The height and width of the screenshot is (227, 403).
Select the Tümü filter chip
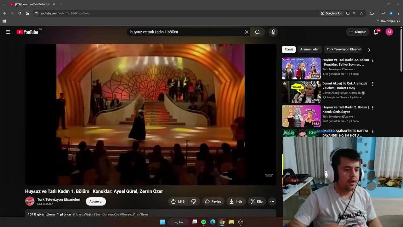[289, 49]
